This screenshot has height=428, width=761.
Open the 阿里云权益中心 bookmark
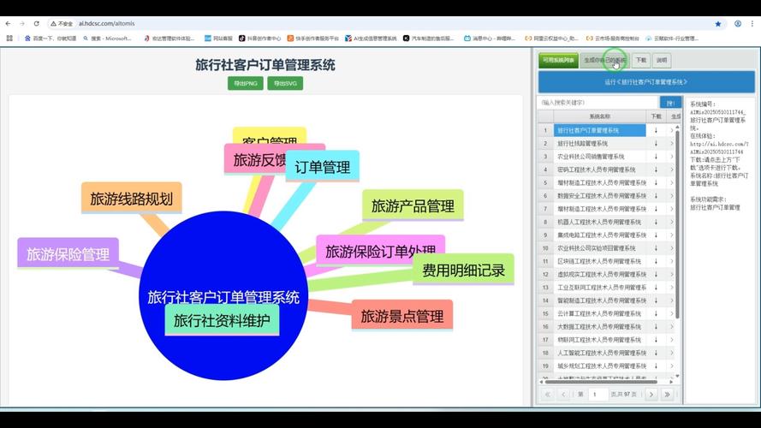pyautogui.click(x=551, y=38)
